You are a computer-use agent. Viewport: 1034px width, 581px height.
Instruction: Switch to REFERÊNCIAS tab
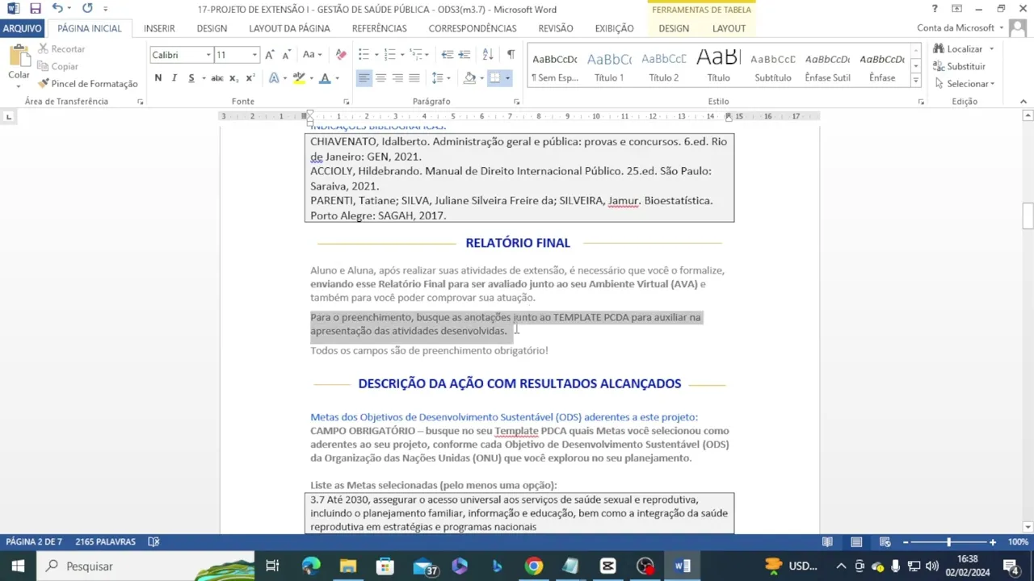coord(379,28)
